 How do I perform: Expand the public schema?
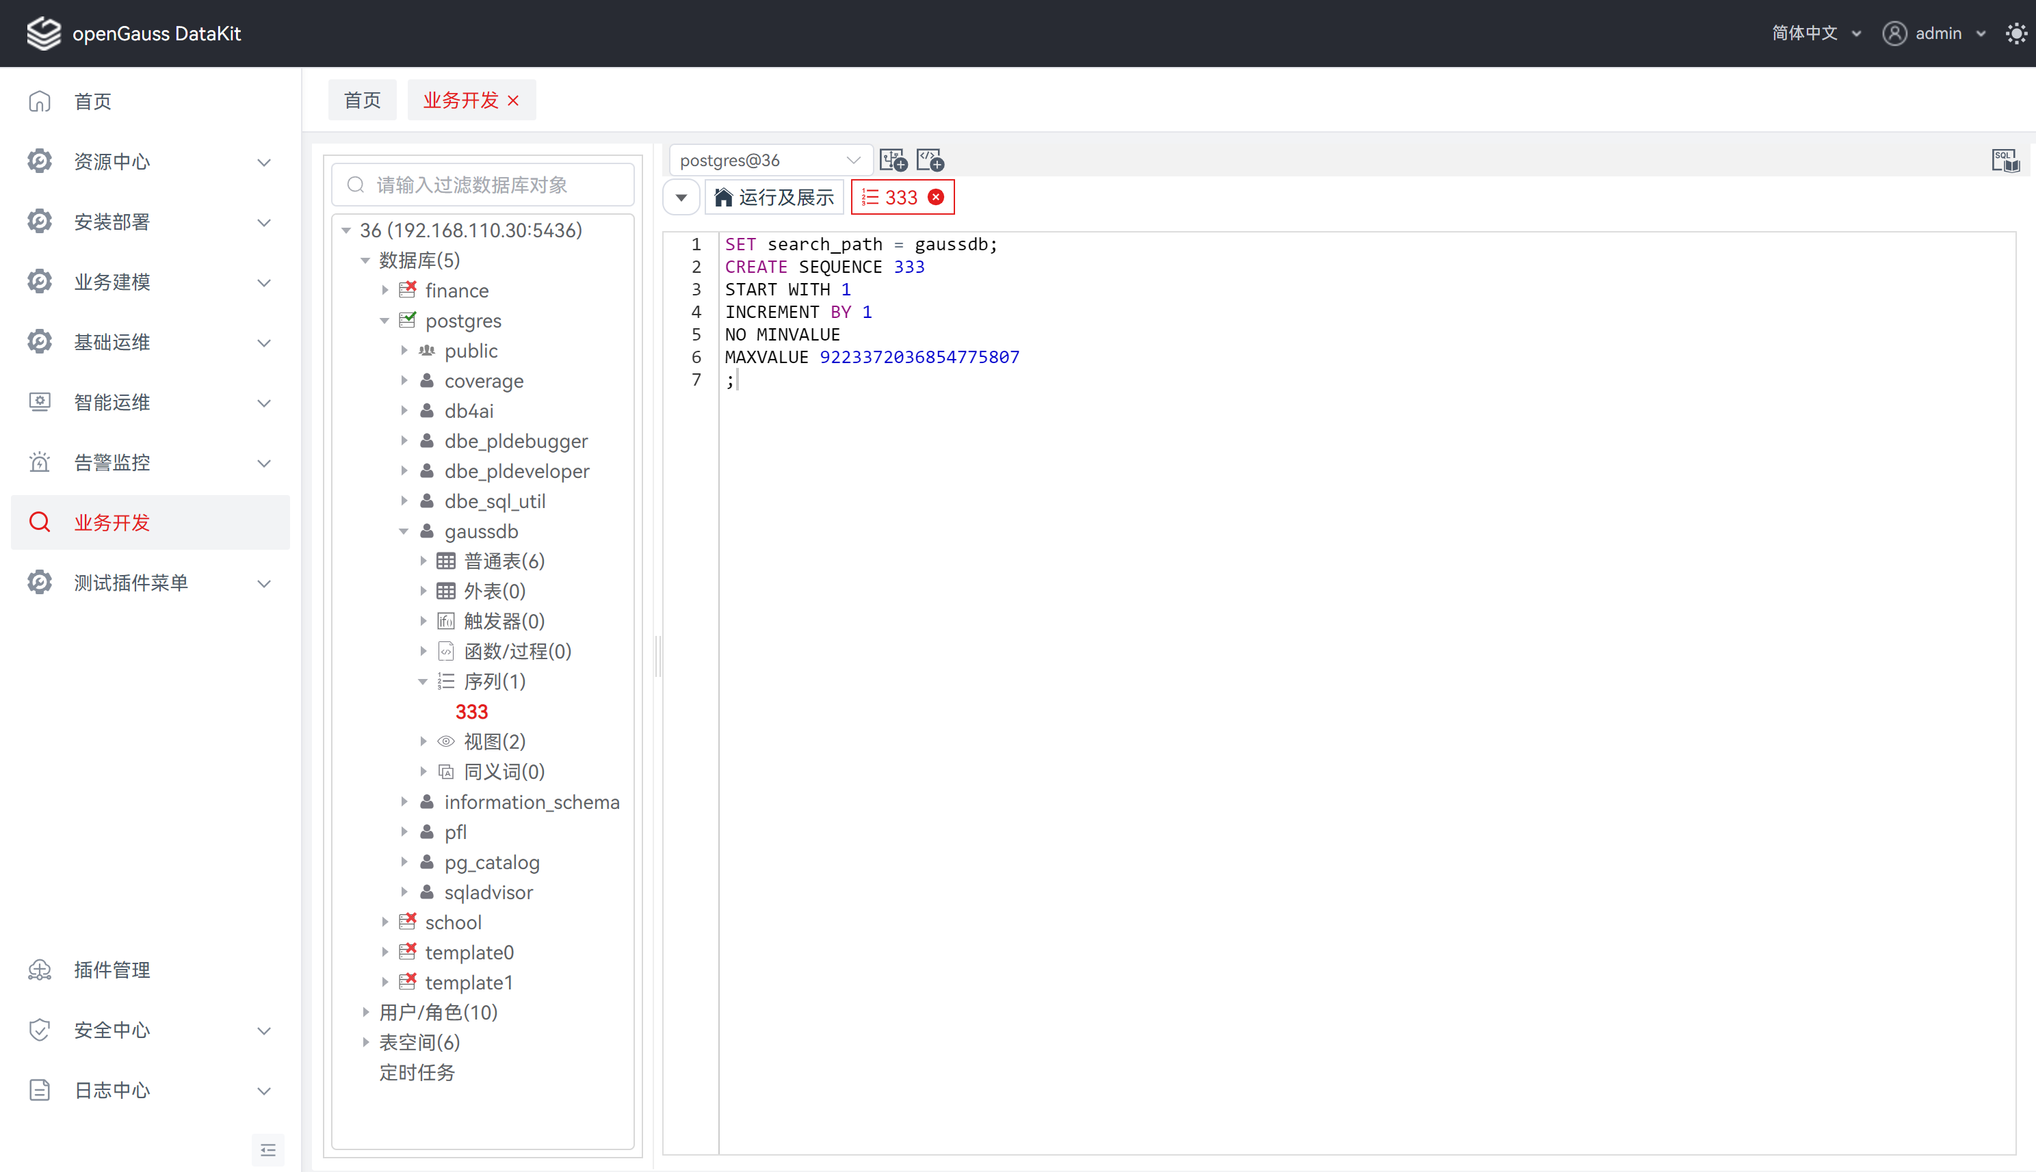[x=404, y=351]
